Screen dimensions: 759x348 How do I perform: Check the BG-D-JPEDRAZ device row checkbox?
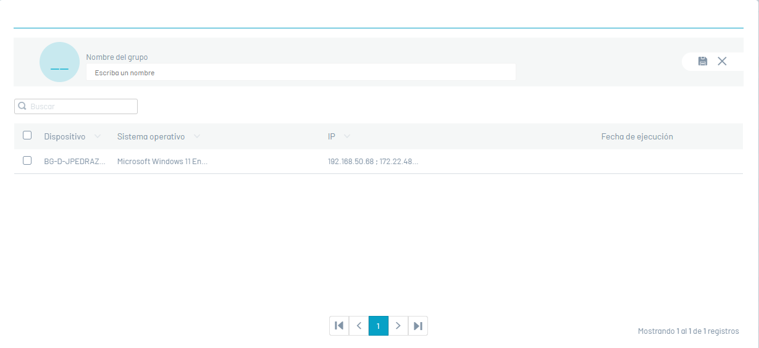point(27,160)
